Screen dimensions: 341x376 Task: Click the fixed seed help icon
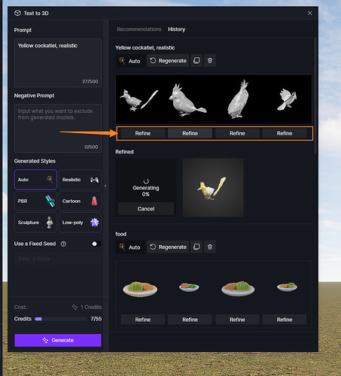63,244
